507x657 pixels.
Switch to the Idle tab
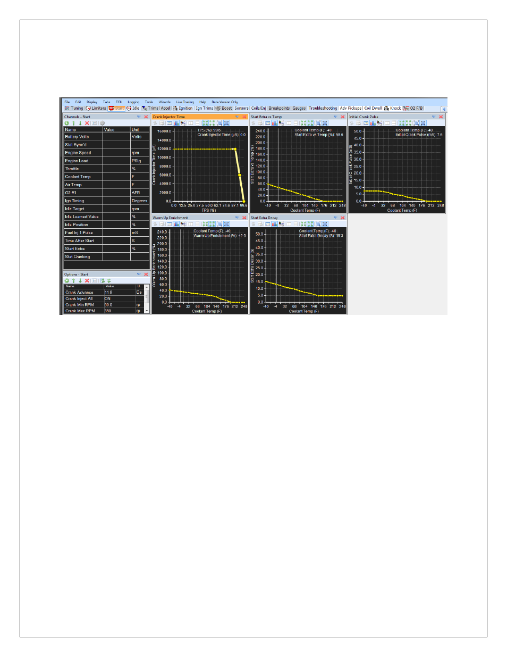tap(133, 108)
